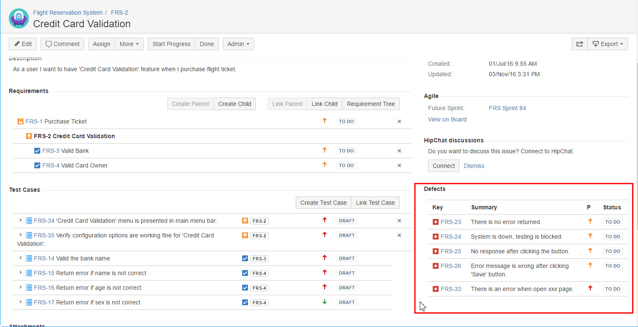Click the test case icon beside FRS-34
Image resolution: width=638 pixels, height=327 pixels.
[x=29, y=221]
